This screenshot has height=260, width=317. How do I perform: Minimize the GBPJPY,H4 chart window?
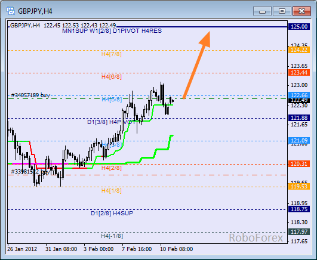tap(262, 11)
